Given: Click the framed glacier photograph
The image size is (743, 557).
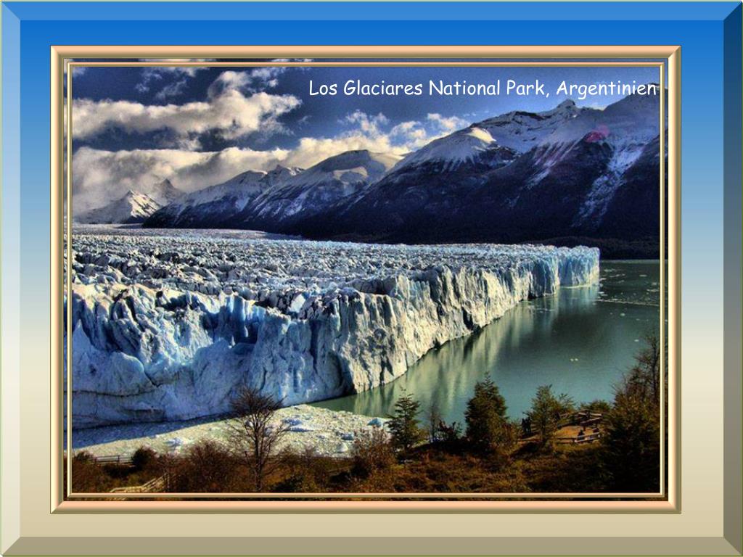Looking at the screenshot, I should pos(366,279).
